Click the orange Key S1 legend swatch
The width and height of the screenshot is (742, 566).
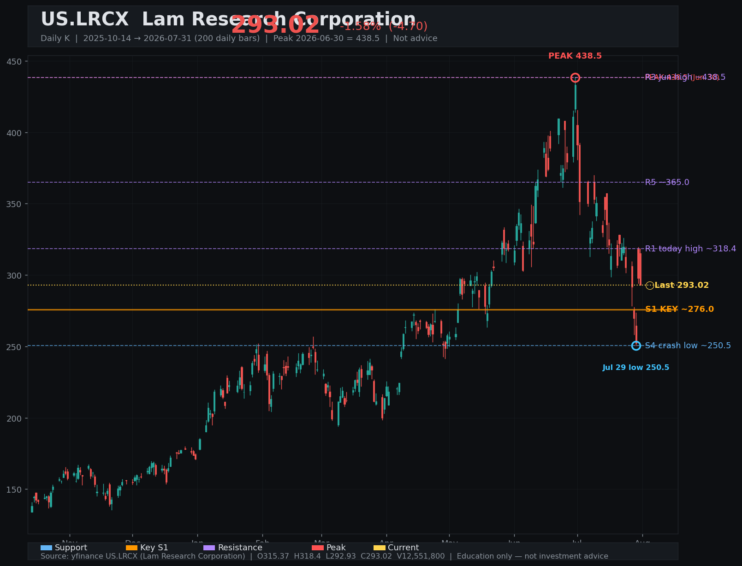[131, 548]
